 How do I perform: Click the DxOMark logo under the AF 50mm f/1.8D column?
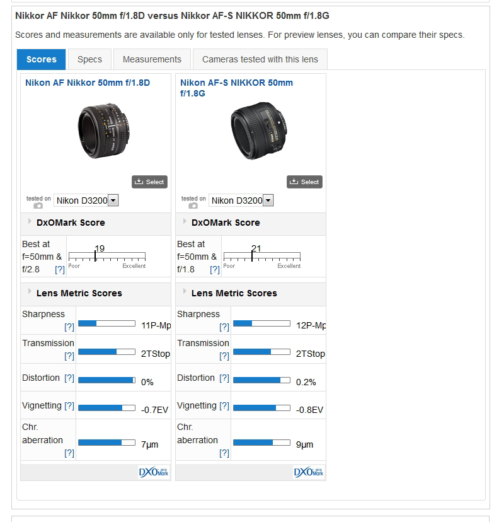point(153,472)
